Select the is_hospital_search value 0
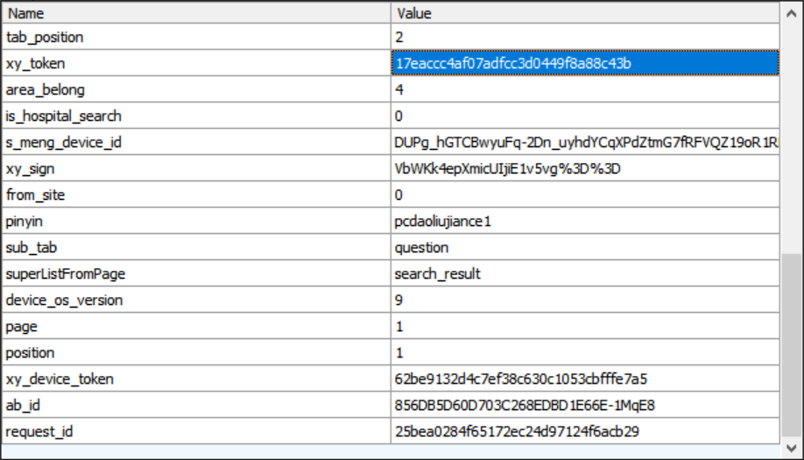The width and height of the screenshot is (804, 460). click(585, 116)
